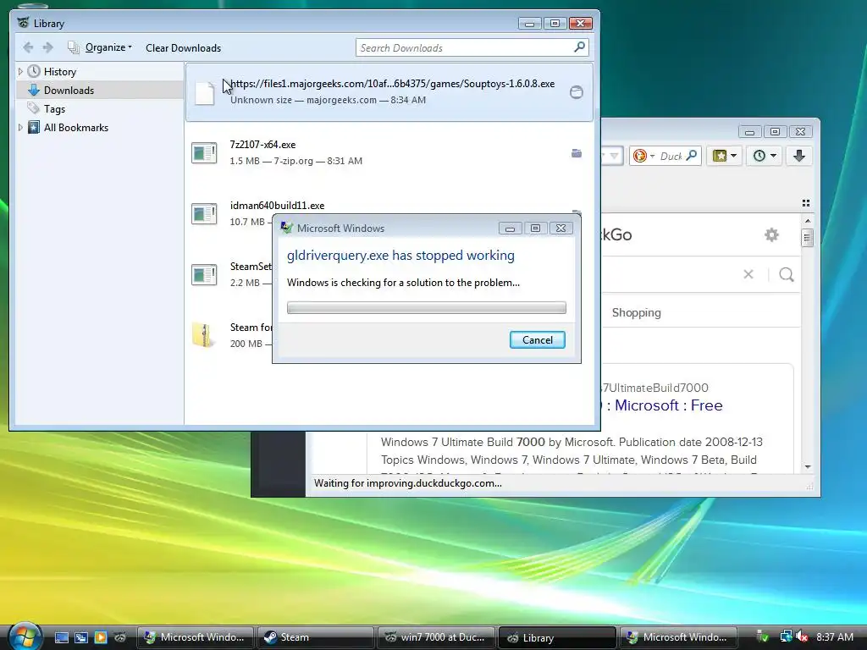The height and width of the screenshot is (650, 867).
Task: Click the Duck search box in browser toolbar
Action: click(671, 157)
